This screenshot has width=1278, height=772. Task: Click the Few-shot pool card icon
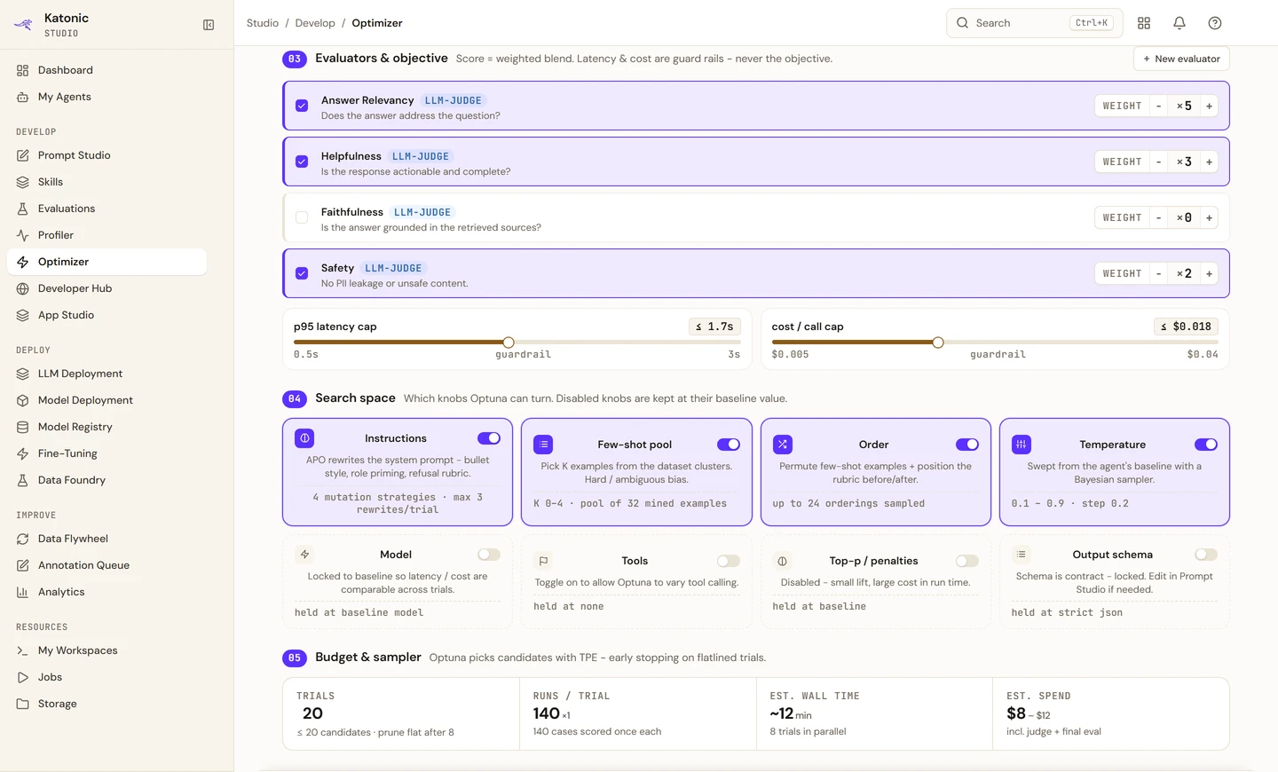[543, 445]
